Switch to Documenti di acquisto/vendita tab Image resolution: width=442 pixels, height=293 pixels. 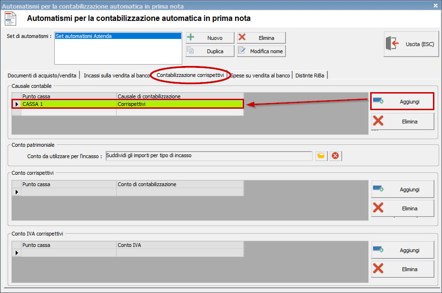tap(42, 76)
